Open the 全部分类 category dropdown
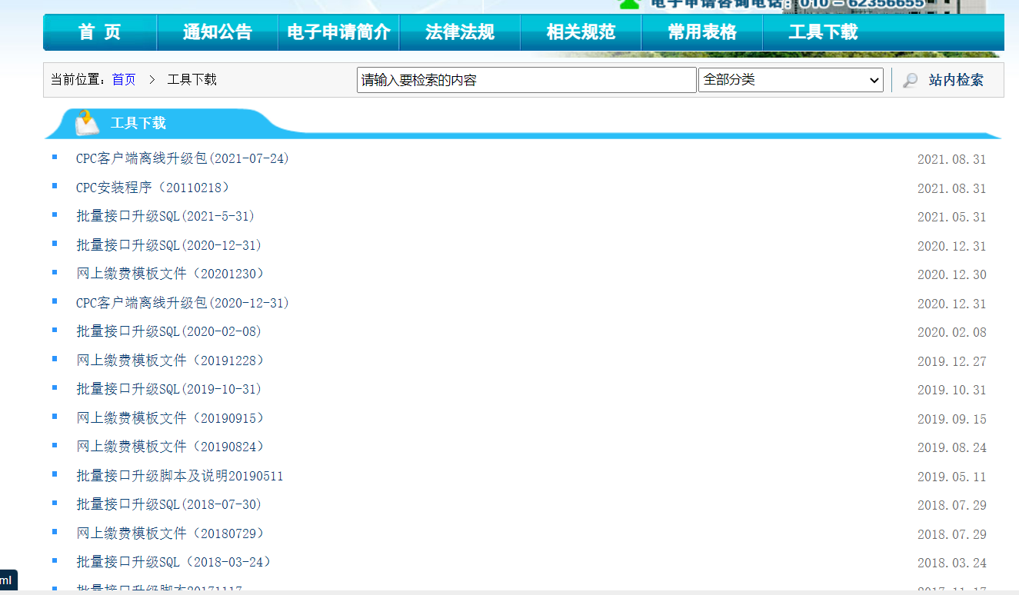The width and height of the screenshot is (1019, 595). pyautogui.click(x=790, y=79)
